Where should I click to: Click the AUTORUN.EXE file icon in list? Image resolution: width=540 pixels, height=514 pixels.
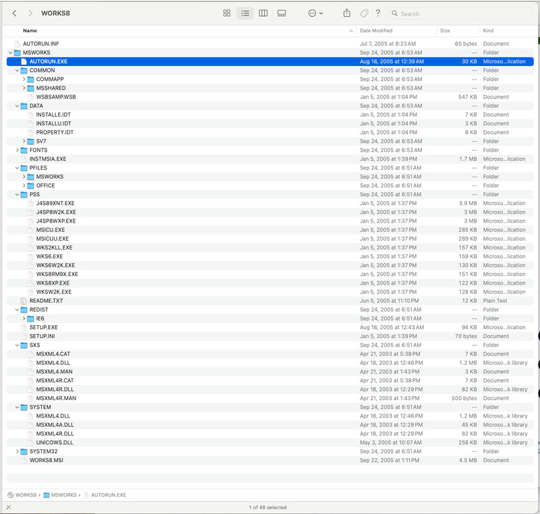tap(24, 61)
